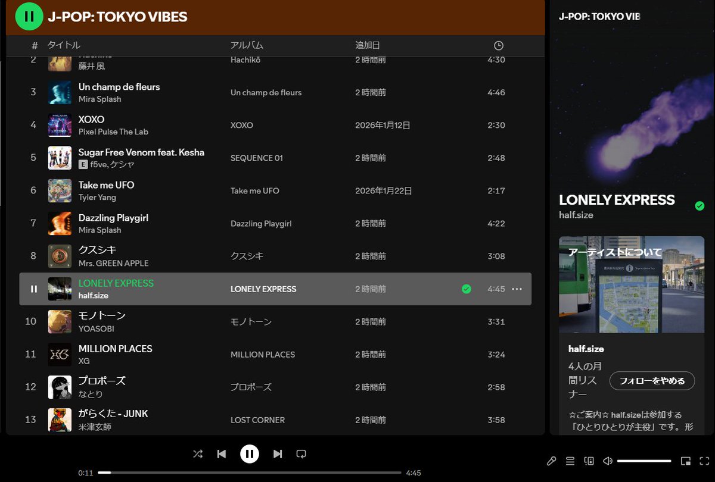
Task: Mute the volume speaker icon
Action: pyautogui.click(x=608, y=461)
